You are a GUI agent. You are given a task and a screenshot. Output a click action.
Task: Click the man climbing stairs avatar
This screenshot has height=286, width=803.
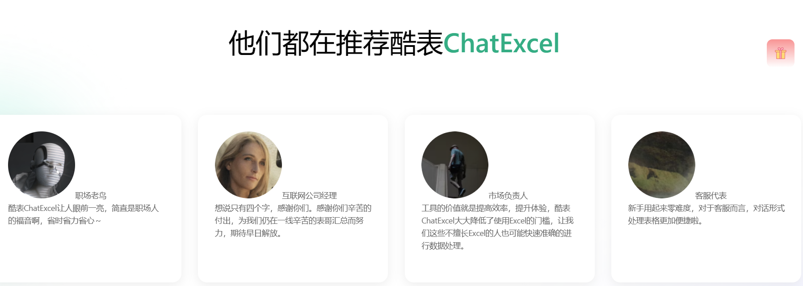click(x=455, y=165)
